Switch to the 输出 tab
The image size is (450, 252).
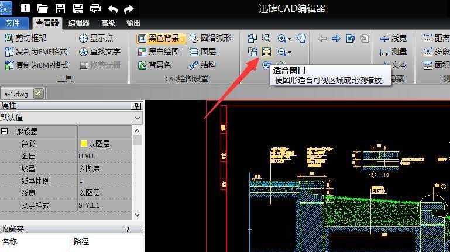click(x=133, y=23)
